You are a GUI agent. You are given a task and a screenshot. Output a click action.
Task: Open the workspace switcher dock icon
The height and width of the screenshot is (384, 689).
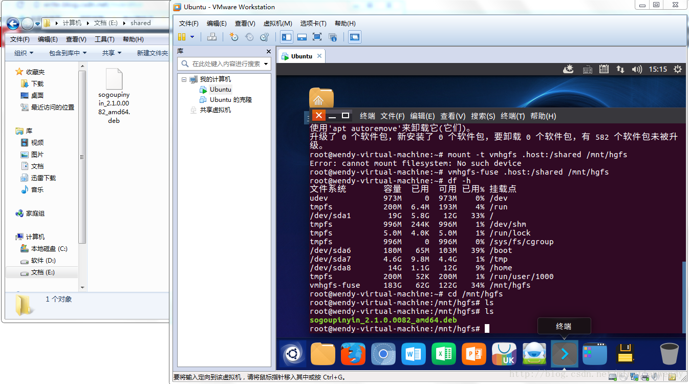(x=595, y=354)
